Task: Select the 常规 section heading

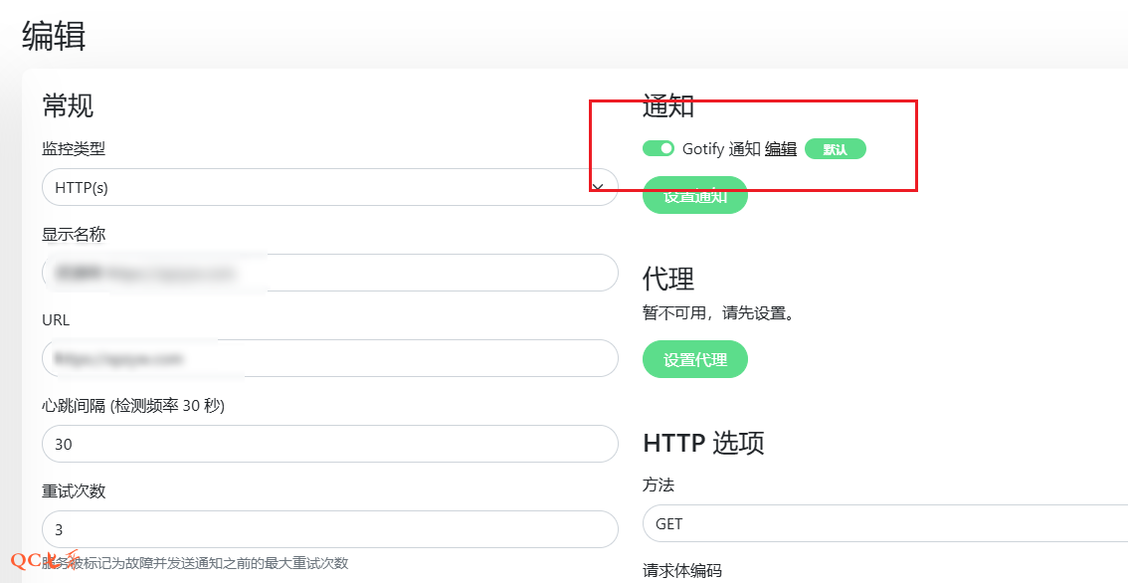Action: click(68, 104)
